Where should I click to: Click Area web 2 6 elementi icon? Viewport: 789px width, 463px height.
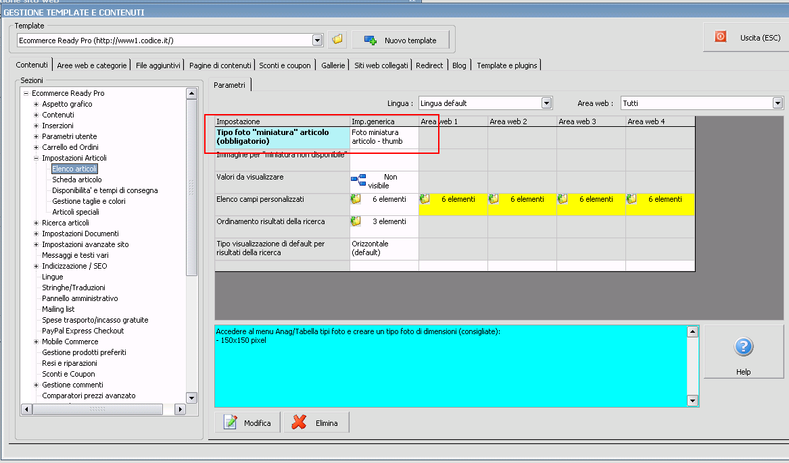(494, 199)
